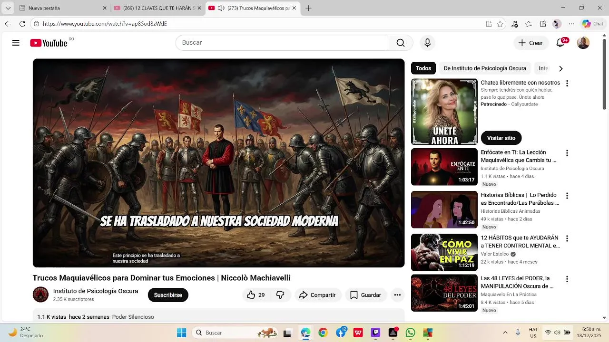Open options for Las 48 LEYES video
Screen dimensions: 609x342
pos(567,279)
